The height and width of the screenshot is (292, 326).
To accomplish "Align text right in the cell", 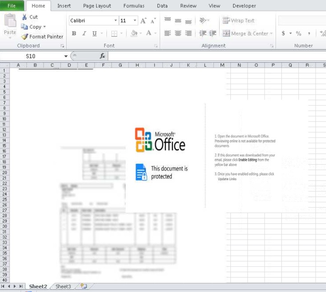I will point(188,33).
